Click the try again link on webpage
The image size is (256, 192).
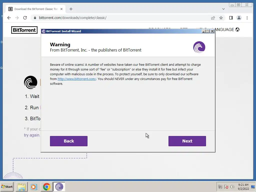(x=32, y=135)
